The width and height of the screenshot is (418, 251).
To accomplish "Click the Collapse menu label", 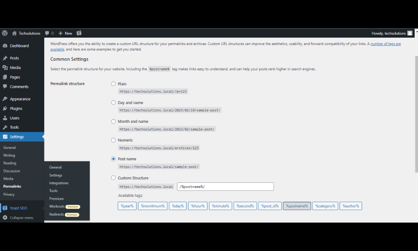I will [x=22, y=218].
